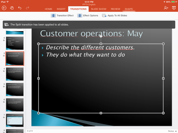
Task: Switch to the INSERT tab
Action: pos(61,9)
